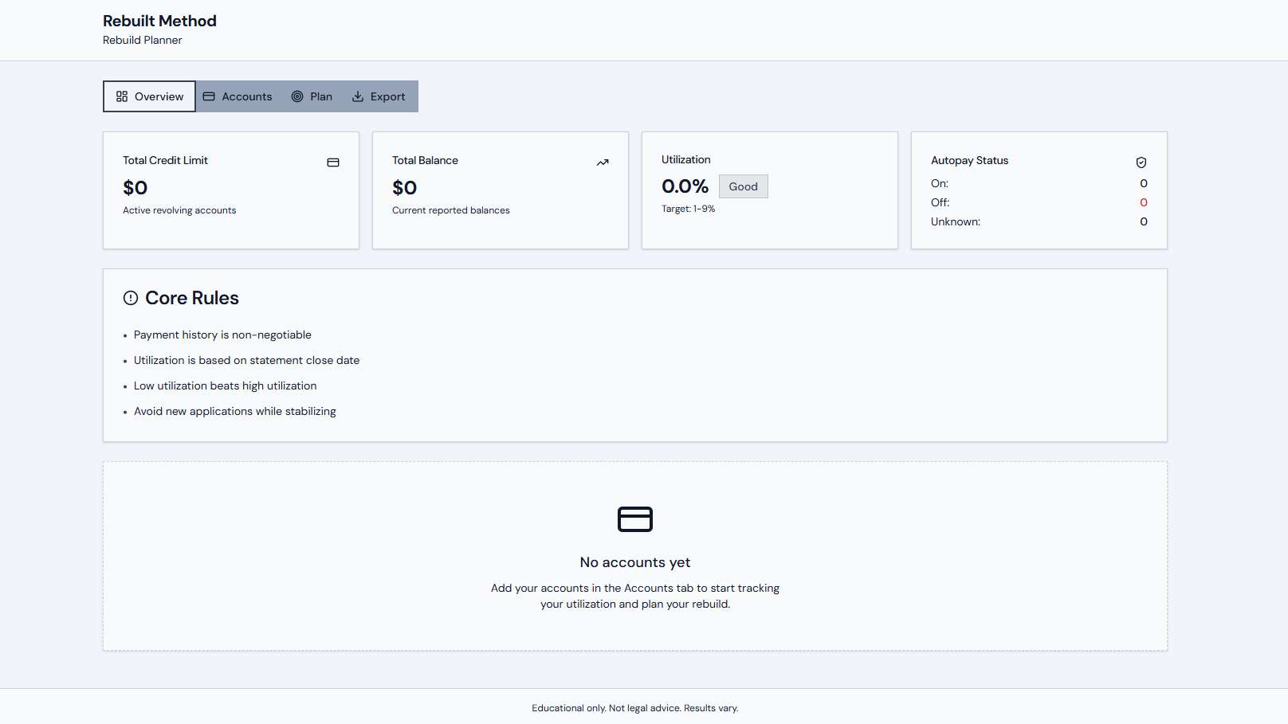Click the large credit card icon above No accounts yet
This screenshot has height=724, width=1288.
[x=635, y=519]
